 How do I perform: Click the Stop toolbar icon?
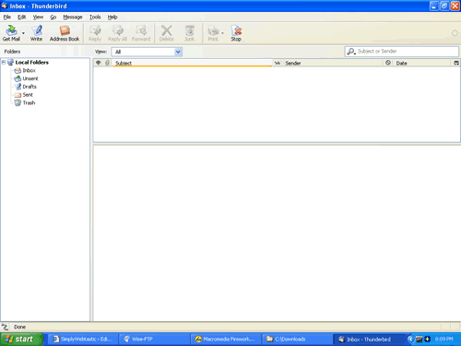(x=236, y=33)
